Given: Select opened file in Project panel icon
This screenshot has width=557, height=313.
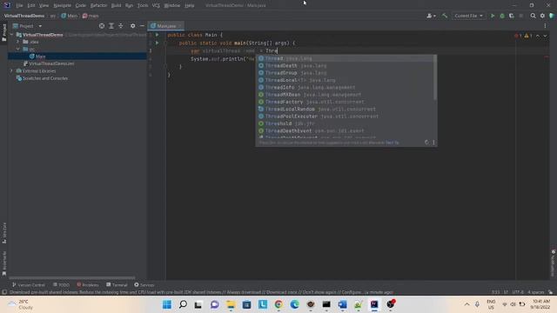Looking at the screenshot, I should (x=102, y=26).
